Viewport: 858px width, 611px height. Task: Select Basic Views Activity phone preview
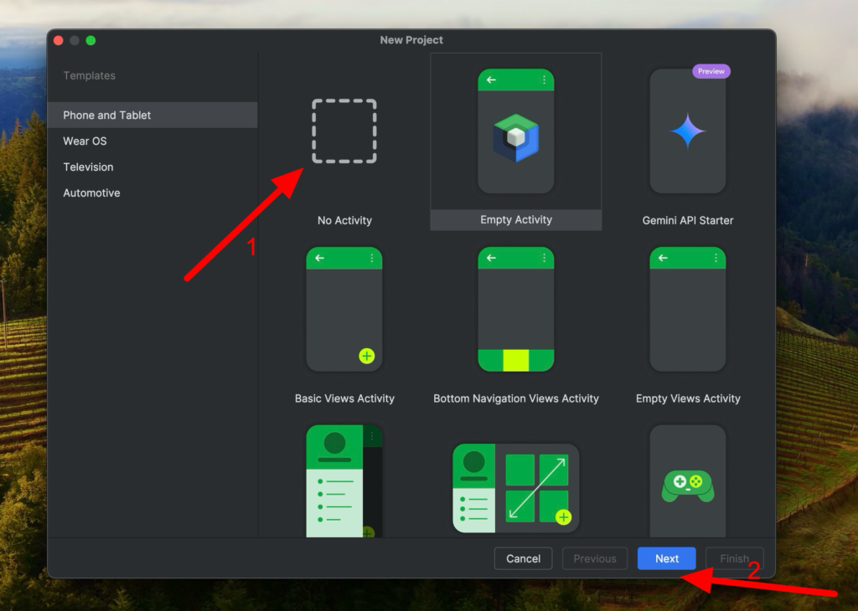(x=344, y=309)
